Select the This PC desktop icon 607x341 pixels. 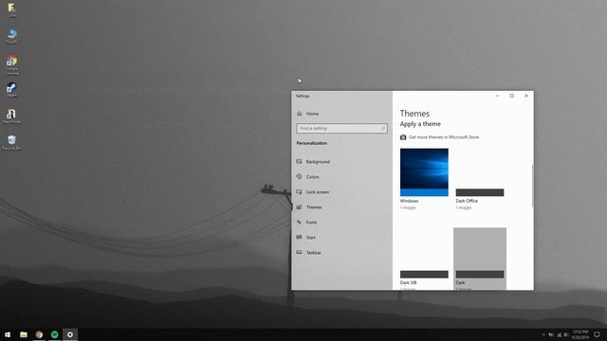coord(11,36)
